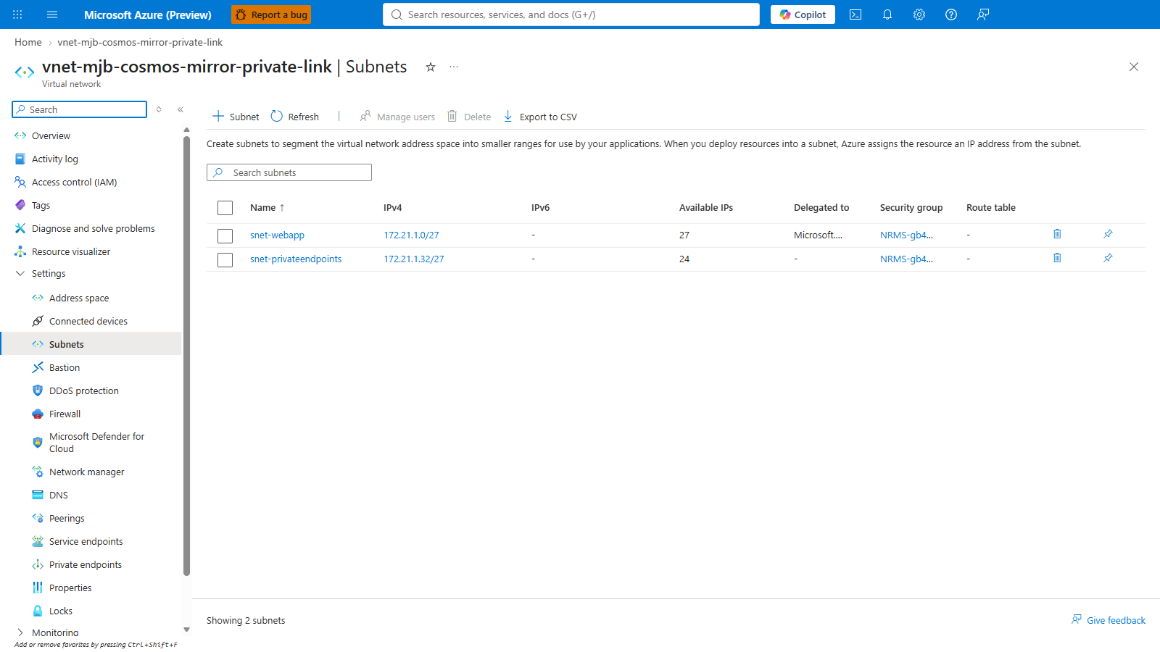Image resolution: width=1160 pixels, height=652 pixels.
Task: Check the snet-privateendpoints row checkbox
Action: 225,259
